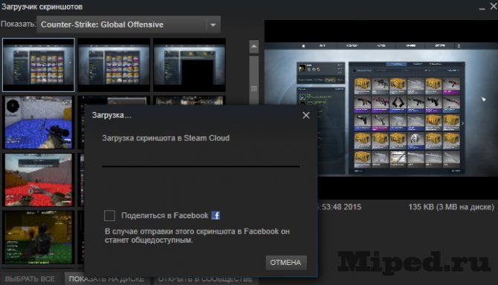Select the red floor screenshot thumbnail
Screen dimensions: 498x285
39,180
